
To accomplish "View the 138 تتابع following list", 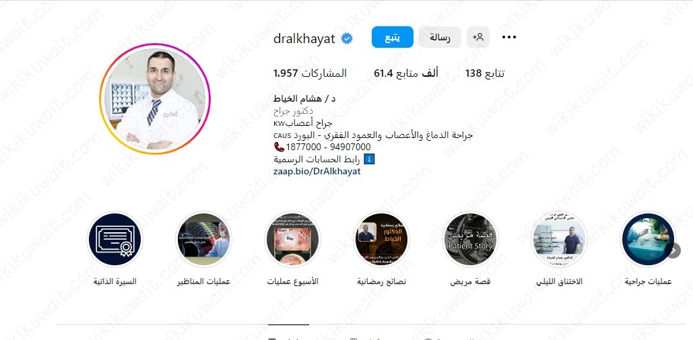I will tap(485, 73).
